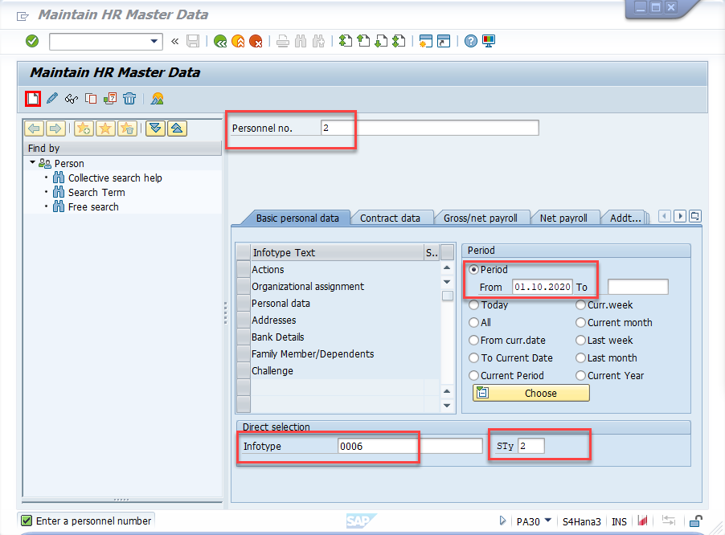
Task: Click the Collapse all nodes icon
Action: pyautogui.click(x=177, y=129)
